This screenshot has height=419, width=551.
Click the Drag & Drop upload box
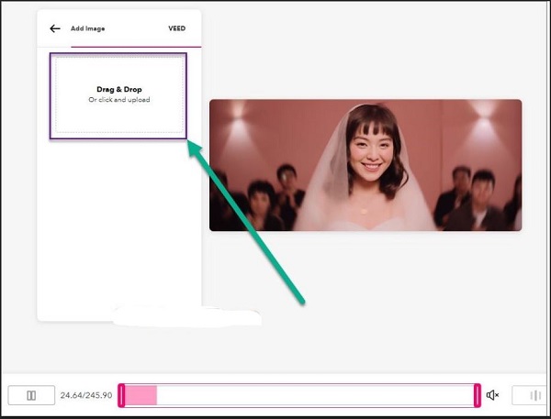pyautogui.click(x=118, y=95)
